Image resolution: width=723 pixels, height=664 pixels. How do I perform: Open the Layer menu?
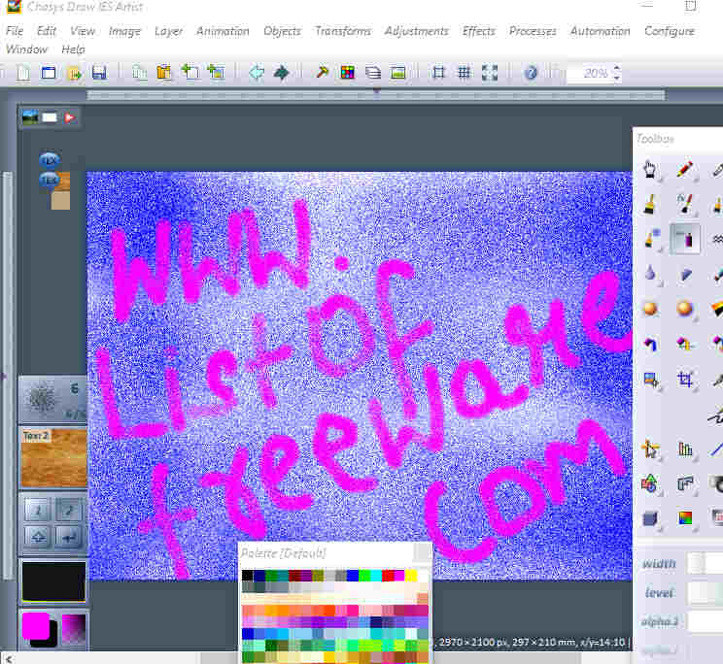point(169,31)
